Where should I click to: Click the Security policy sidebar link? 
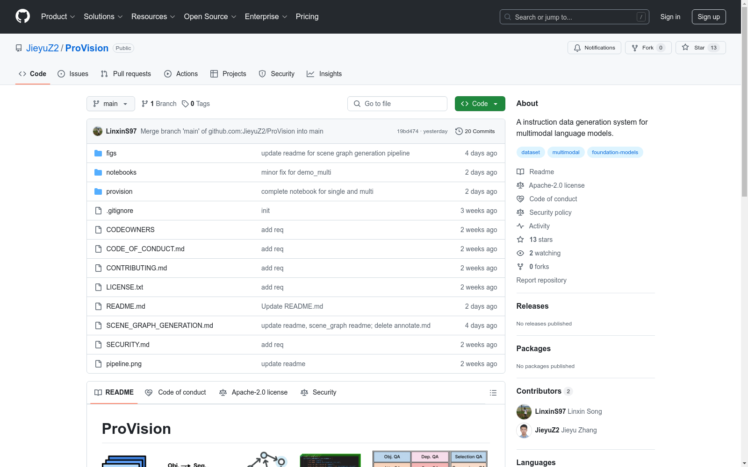point(550,212)
